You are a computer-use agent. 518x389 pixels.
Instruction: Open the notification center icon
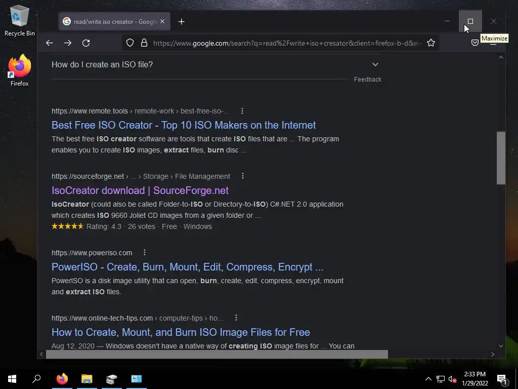[502, 379]
